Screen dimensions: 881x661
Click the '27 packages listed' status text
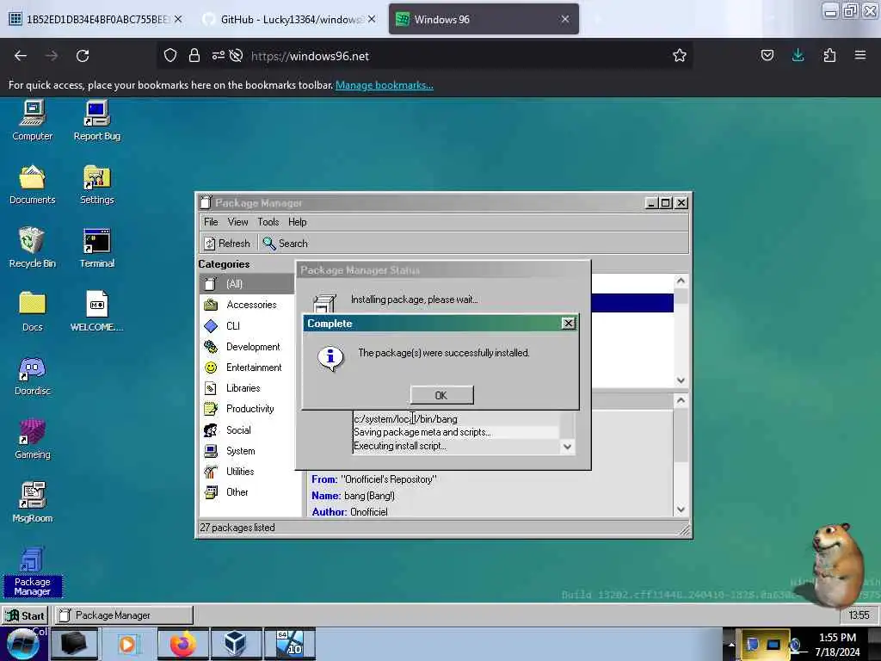tap(237, 528)
